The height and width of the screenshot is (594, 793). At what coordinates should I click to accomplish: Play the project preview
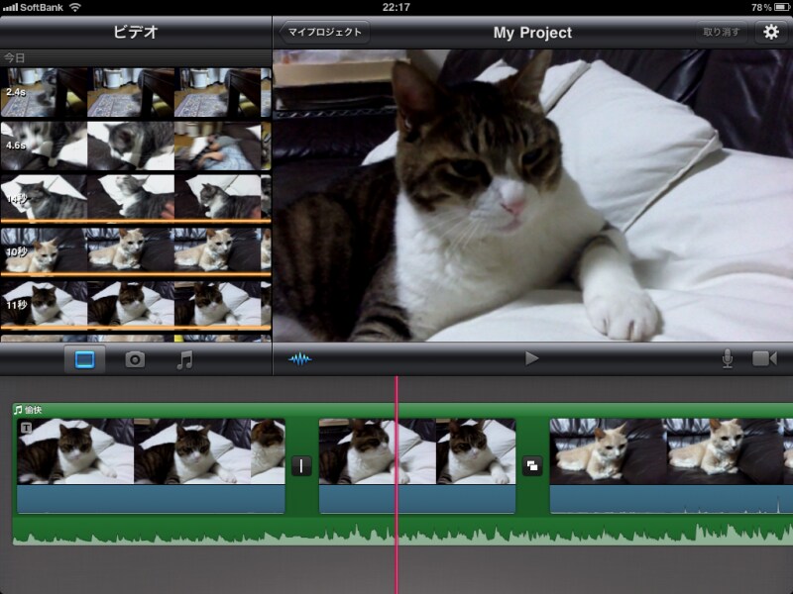[x=532, y=358]
